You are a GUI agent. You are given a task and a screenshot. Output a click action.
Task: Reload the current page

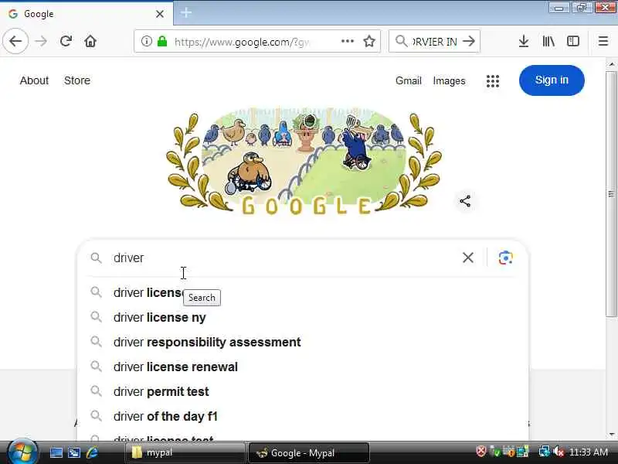(66, 41)
